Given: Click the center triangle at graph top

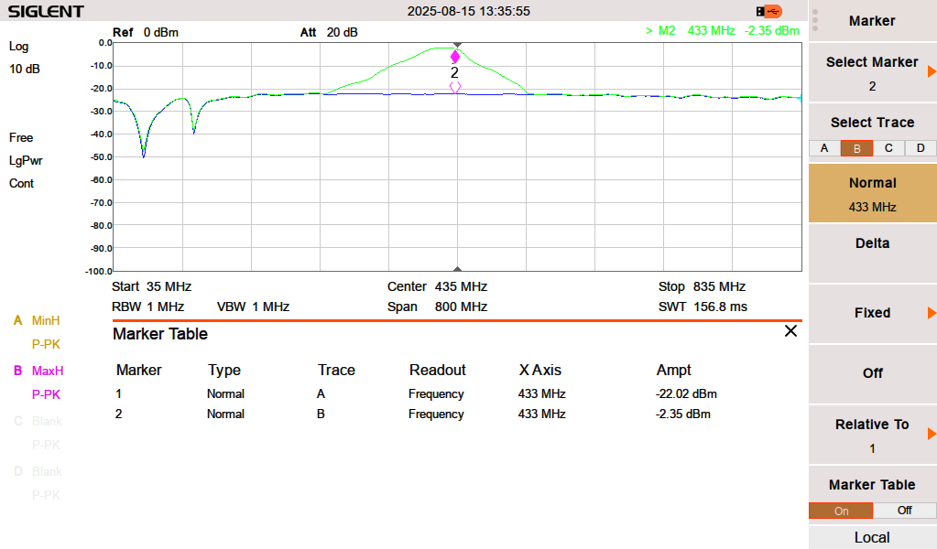Looking at the screenshot, I should click(458, 46).
